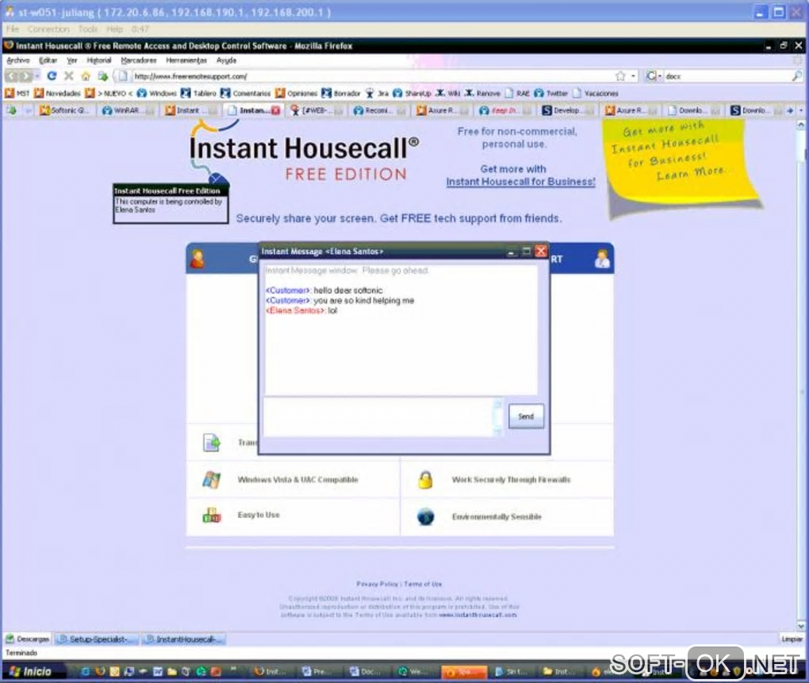Open the Ver menu

click(x=71, y=60)
